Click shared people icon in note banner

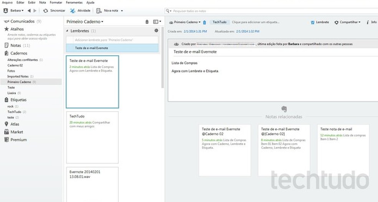pyautogui.click(x=176, y=44)
